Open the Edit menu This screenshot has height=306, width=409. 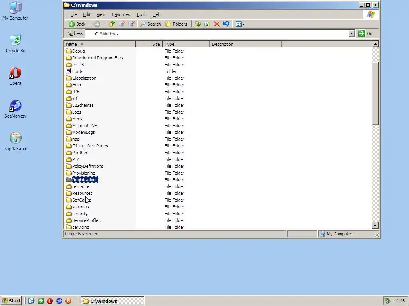tap(87, 15)
